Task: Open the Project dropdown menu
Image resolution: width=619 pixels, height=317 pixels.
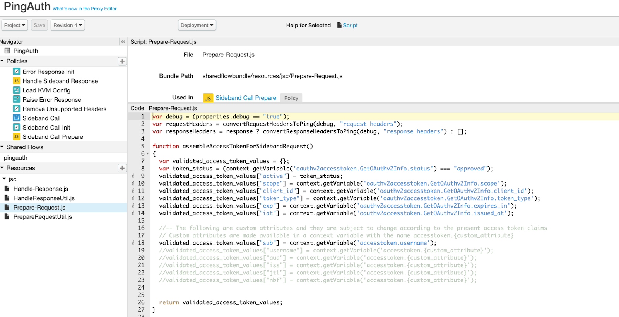Action: [15, 25]
